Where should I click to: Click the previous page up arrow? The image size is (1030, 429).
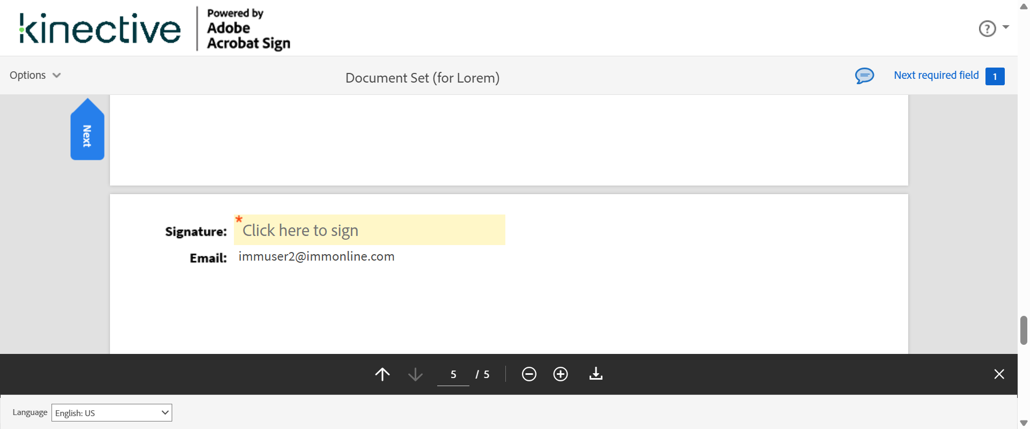382,374
